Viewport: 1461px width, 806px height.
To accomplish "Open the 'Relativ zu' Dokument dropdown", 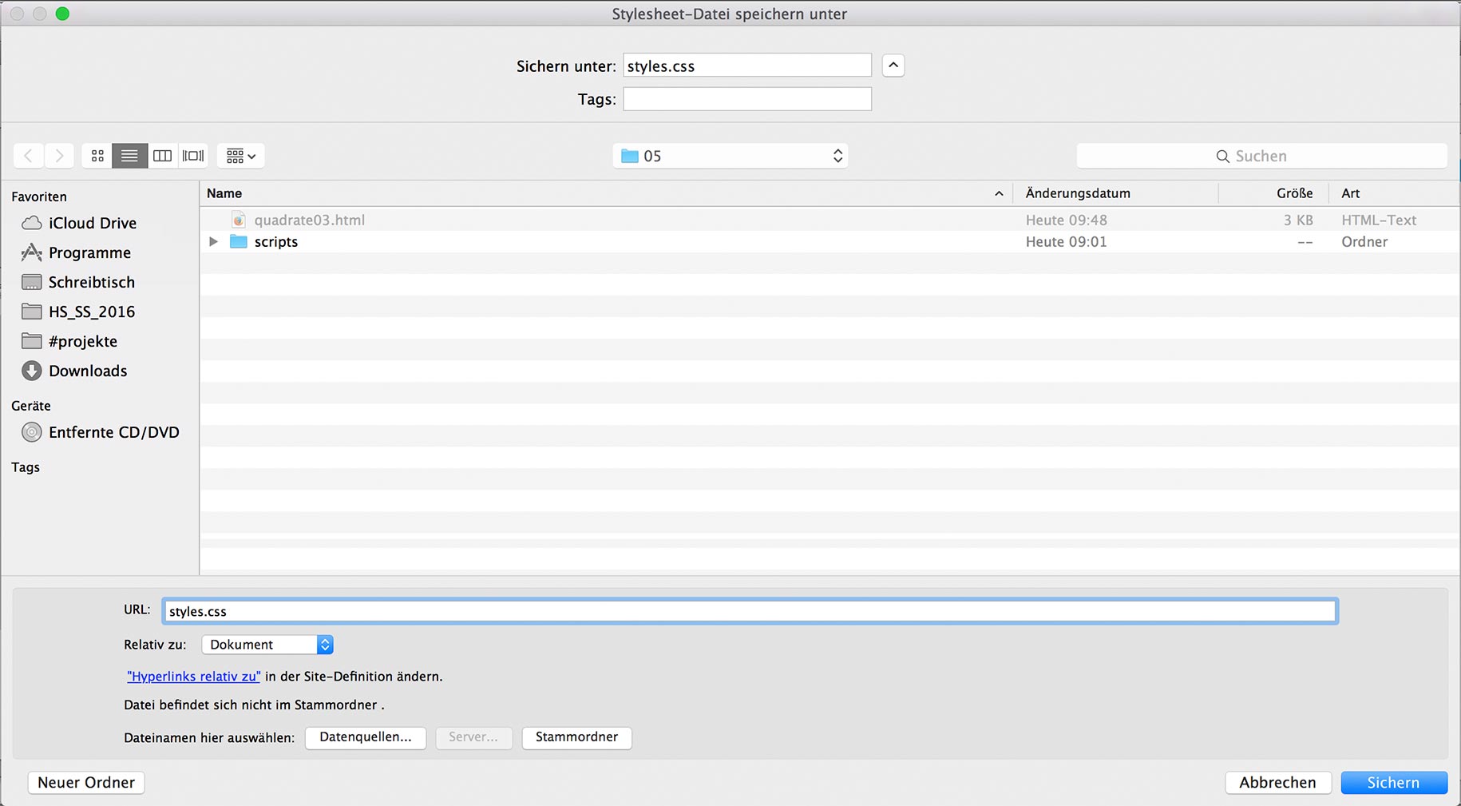I will [267, 645].
